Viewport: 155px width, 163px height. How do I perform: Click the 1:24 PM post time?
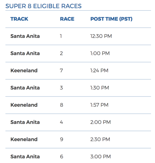99,71
